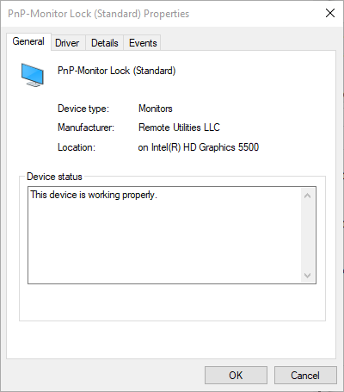Select the Events tab
344x392 pixels.
pyautogui.click(x=143, y=43)
